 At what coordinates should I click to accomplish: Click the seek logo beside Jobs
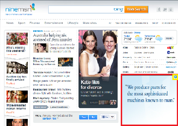point(171,52)
